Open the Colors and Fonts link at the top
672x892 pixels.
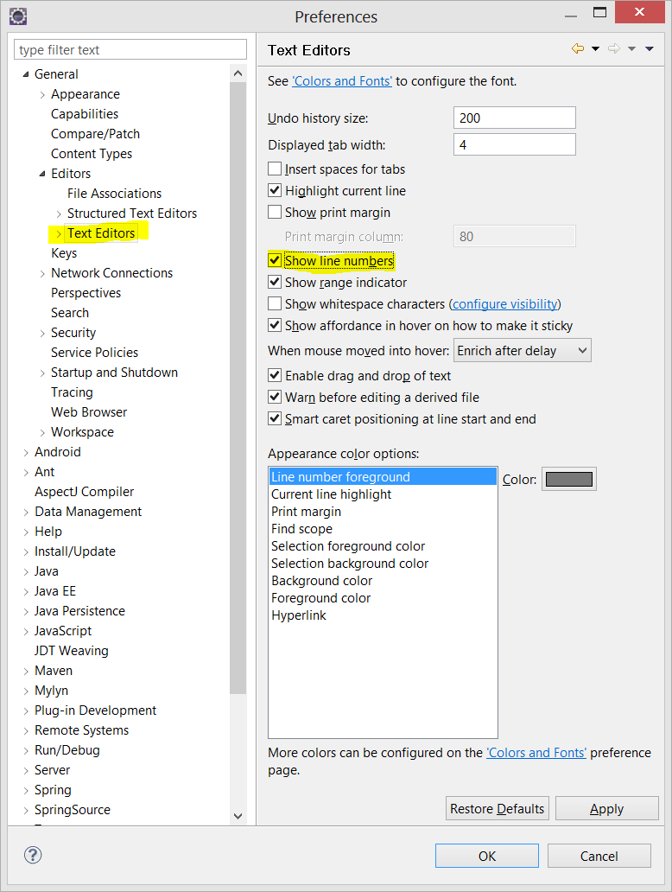pos(342,81)
